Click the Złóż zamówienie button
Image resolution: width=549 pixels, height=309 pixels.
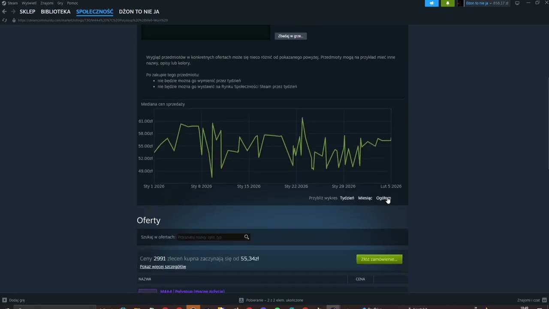379,259
